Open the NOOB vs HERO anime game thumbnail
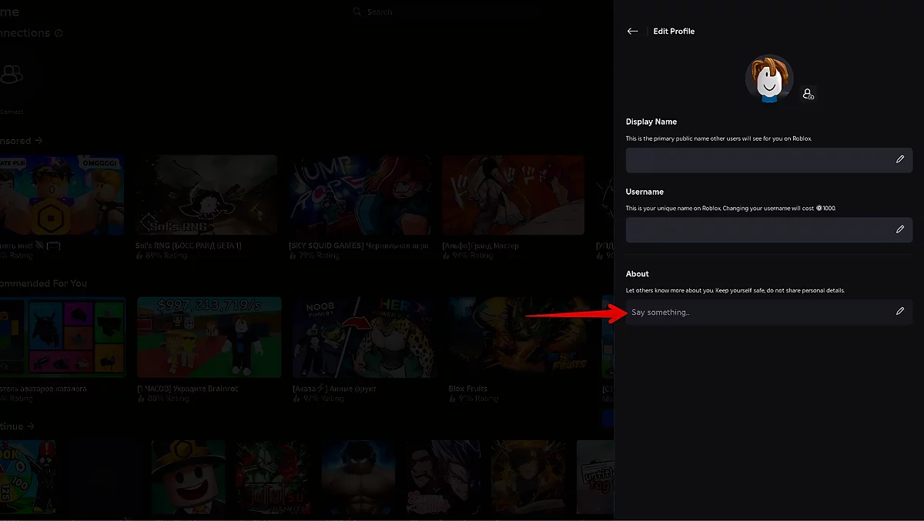The height and width of the screenshot is (521, 924). 363,337
